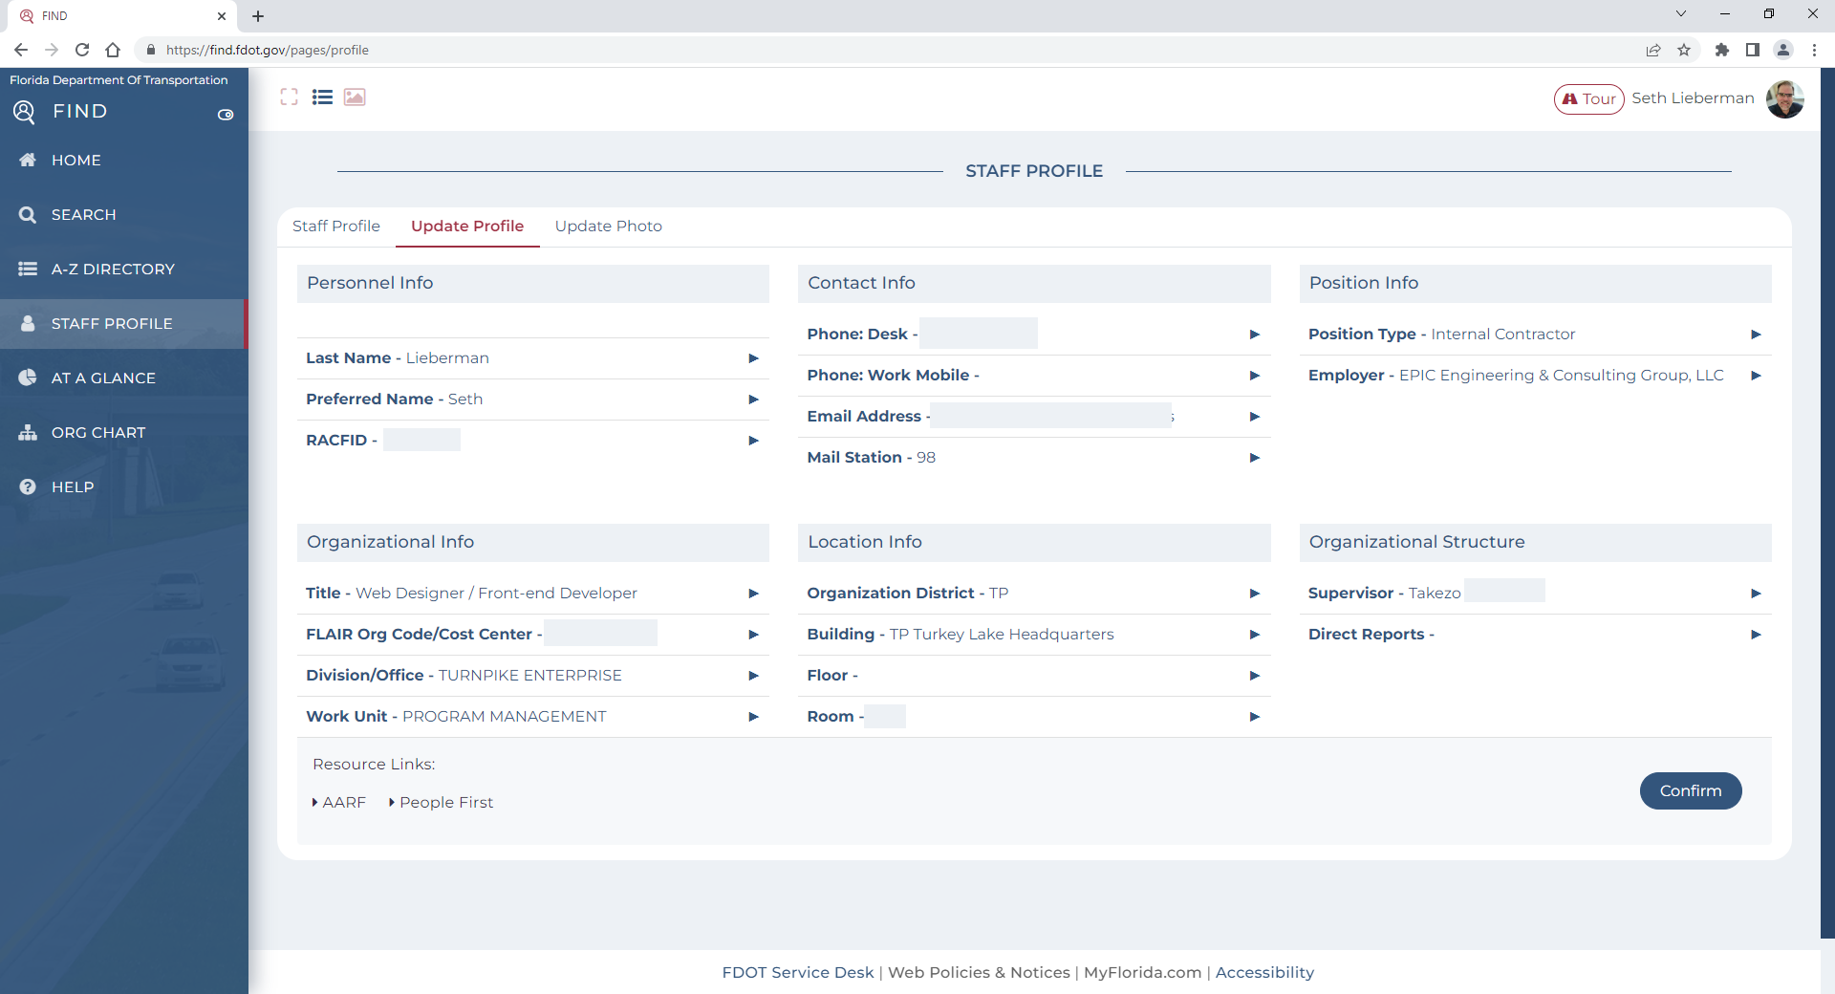This screenshot has width=1835, height=994.
Task: Click Seth Lieberman's profile photo thumbnail
Action: tap(1784, 99)
